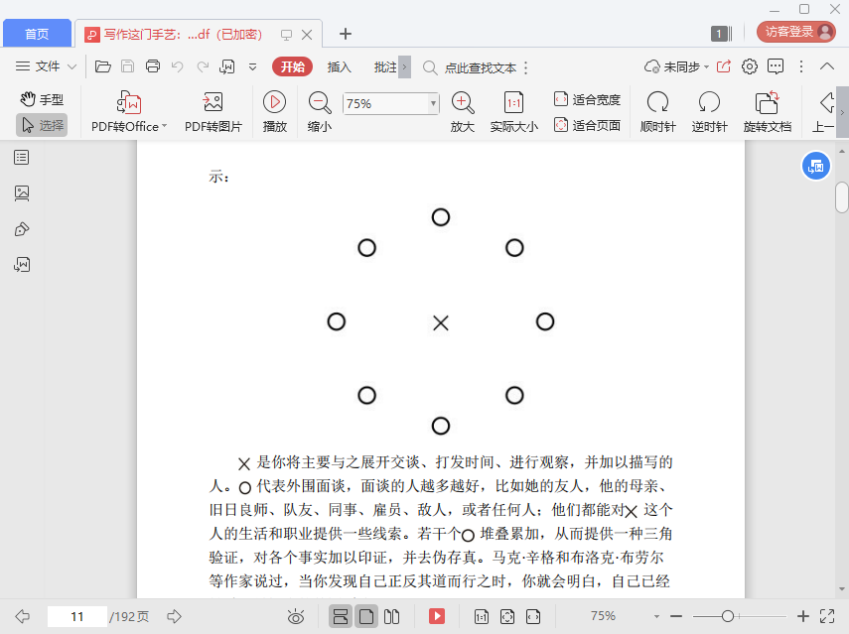Select the 开始 ribbon tab
This screenshot has width=849, height=634.
click(292, 66)
